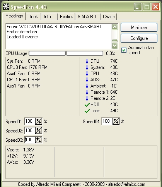Click the Minimize button
The height and width of the screenshot is (187, 162).
click(x=139, y=27)
